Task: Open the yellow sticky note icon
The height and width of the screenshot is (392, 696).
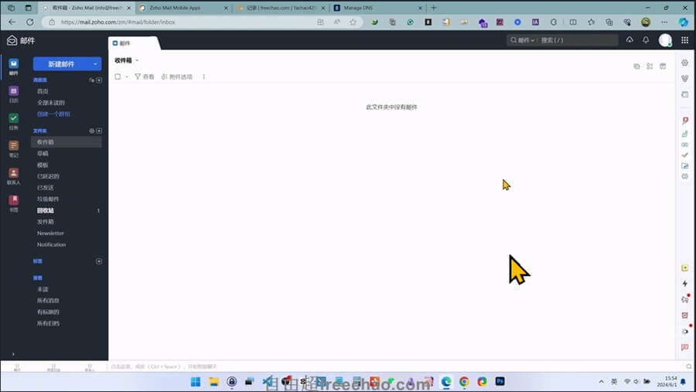Action: point(685,268)
